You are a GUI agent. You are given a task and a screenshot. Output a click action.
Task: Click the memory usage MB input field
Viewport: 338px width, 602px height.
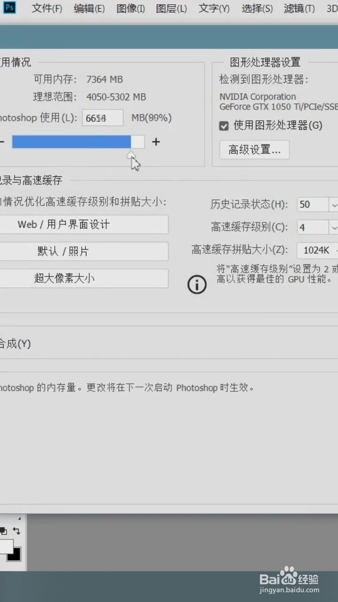tap(103, 118)
